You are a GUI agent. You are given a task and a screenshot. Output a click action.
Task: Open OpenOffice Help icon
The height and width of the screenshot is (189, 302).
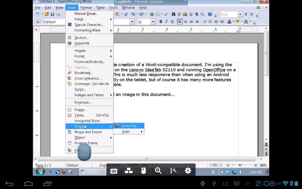click(x=210, y=14)
